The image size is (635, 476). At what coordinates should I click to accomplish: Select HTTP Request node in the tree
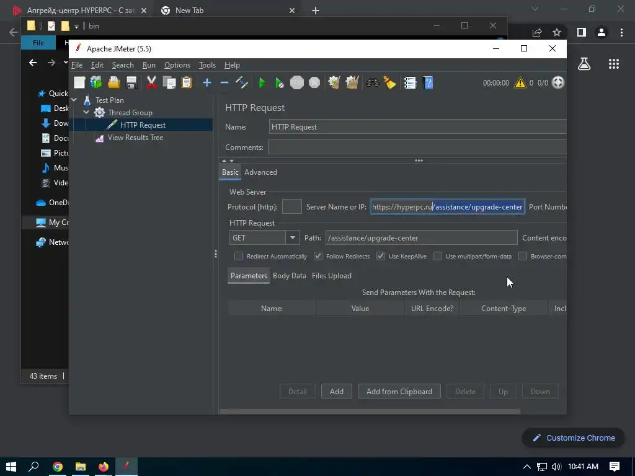pyautogui.click(x=143, y=125)
